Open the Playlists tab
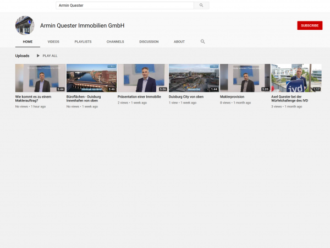Screen dimensions: 330x248 83,42
